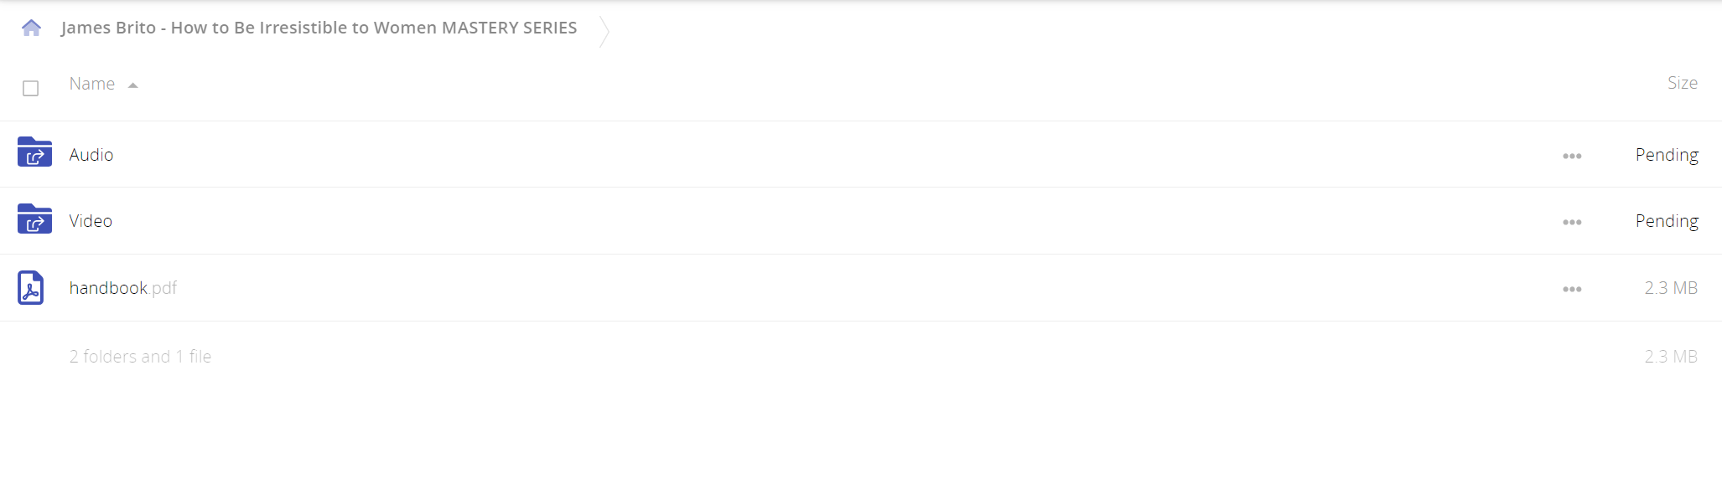Go to the home cloud drive icon
The height and width of the screenshot is (494, 1722).
click(x=31, y=28)
